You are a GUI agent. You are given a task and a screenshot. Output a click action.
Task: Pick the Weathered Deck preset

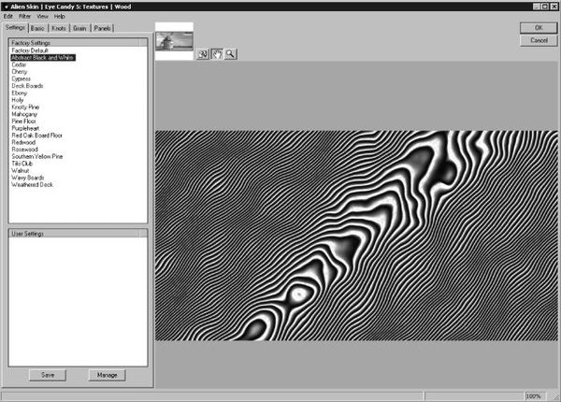click(33, 185)
